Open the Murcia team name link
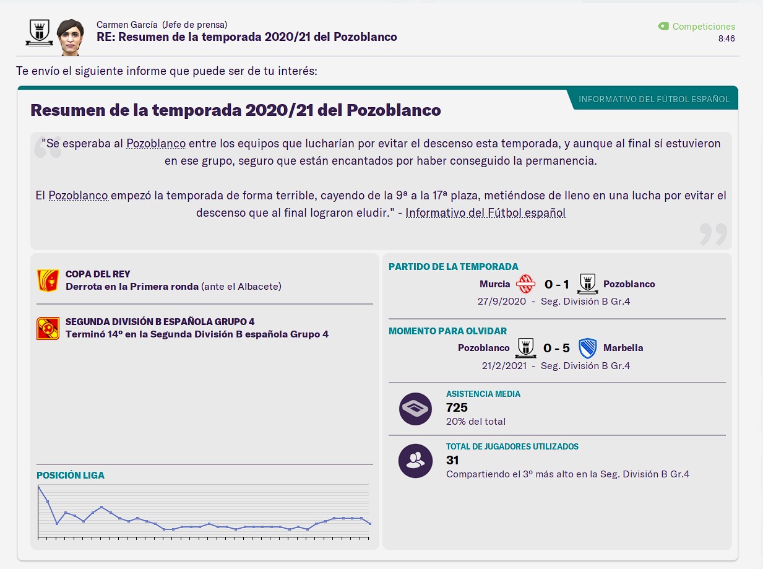This screenshot has width=763, height=569. [495, 284]
